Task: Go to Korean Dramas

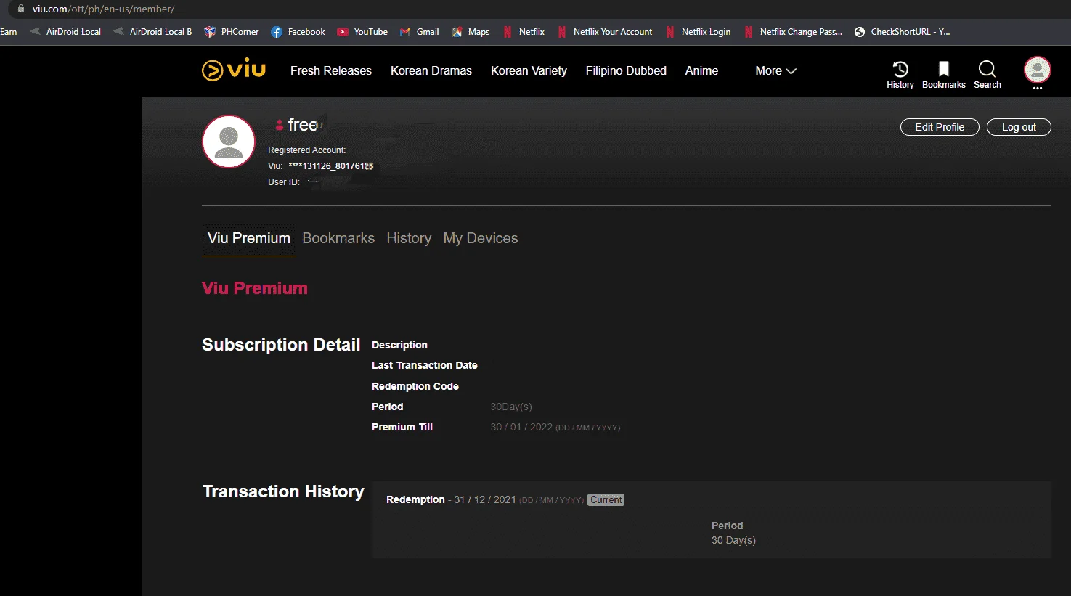Action: [431, 70]
